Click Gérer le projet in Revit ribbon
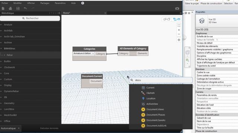This screenshot has width=238, height=133. pos(192,3)
